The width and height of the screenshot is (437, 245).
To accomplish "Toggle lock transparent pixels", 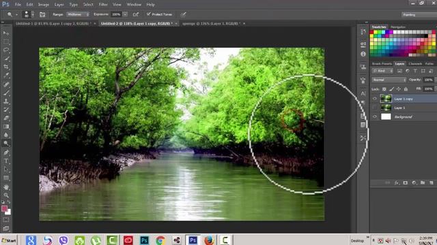I will [384, 89].
